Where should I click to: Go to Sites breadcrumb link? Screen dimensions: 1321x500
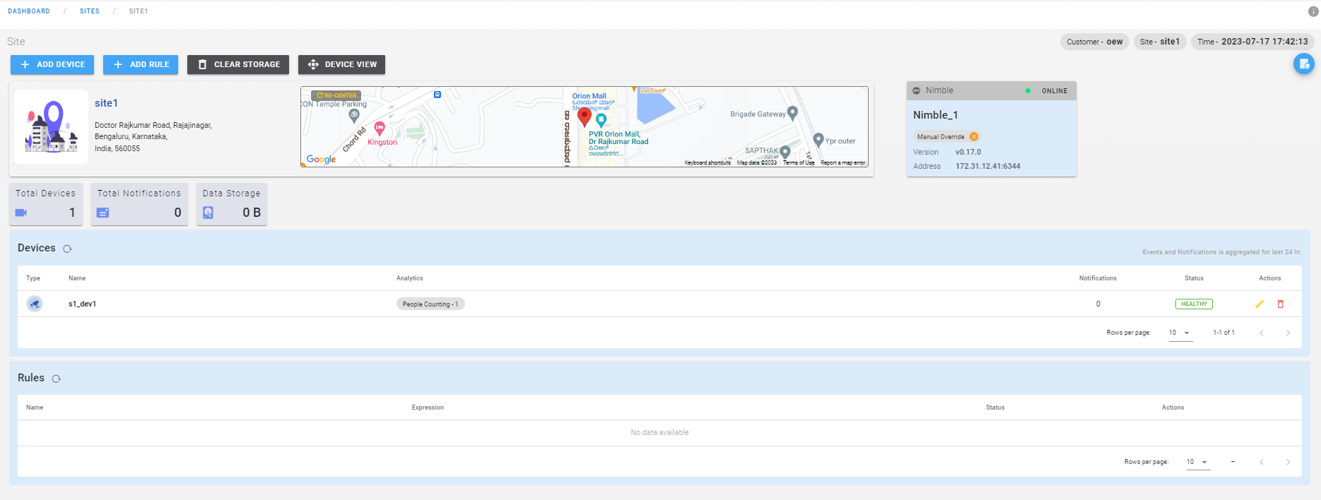pyautogui.click(x=89, y=11)
